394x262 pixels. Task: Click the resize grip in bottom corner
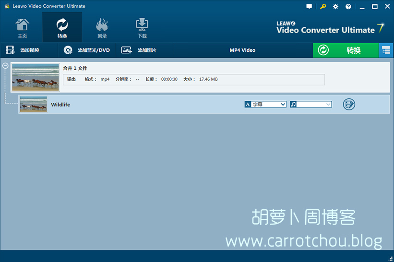[391, 259]
